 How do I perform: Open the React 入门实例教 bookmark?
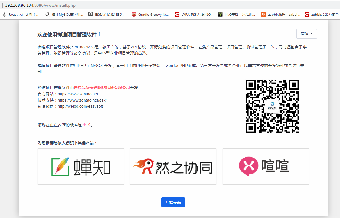pos(20,14)
